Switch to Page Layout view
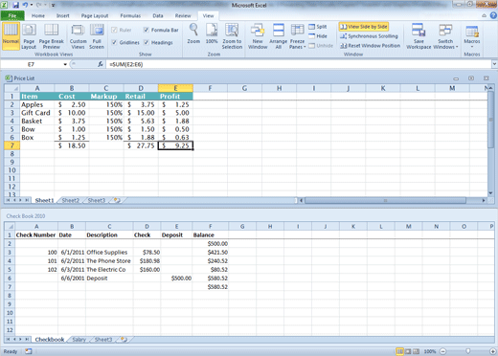This screenshot has height=356, width=498. tap(29, 36)
